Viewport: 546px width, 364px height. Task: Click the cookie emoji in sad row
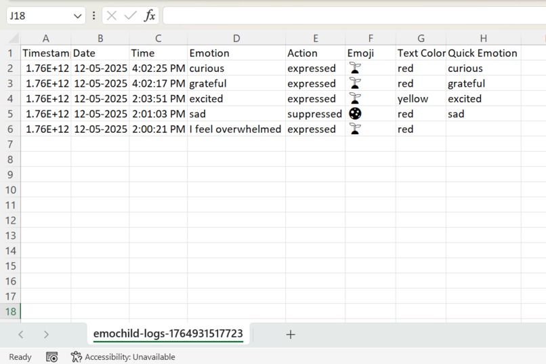[355, 114]
